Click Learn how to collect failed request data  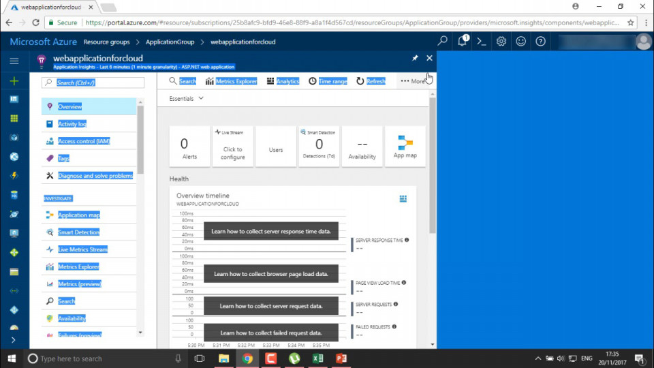pos(271,333)
